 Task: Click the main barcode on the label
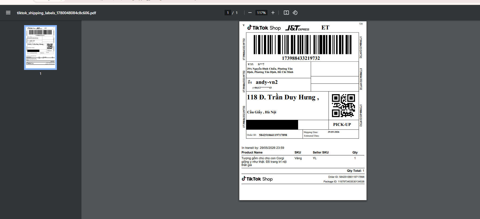pos(302,45)
